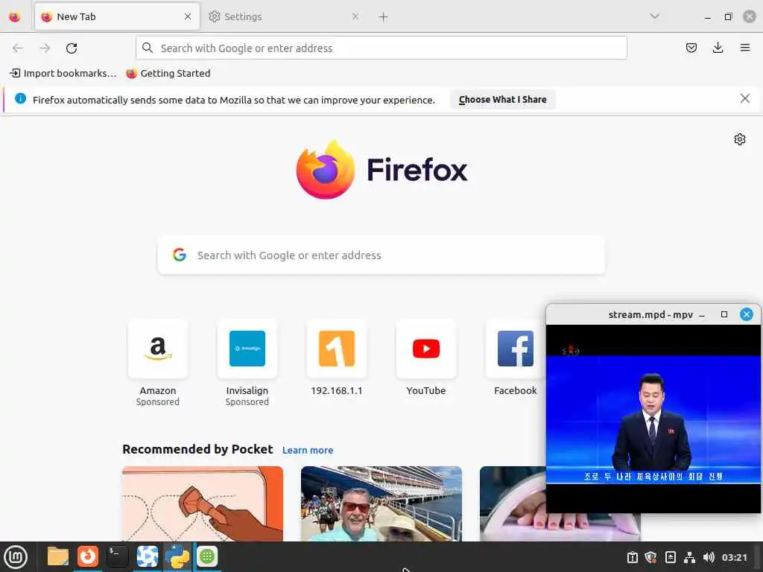The width and height of the screenshot is (763, 572).
Task: Focus the central Google search box
Action: point(381,255)
